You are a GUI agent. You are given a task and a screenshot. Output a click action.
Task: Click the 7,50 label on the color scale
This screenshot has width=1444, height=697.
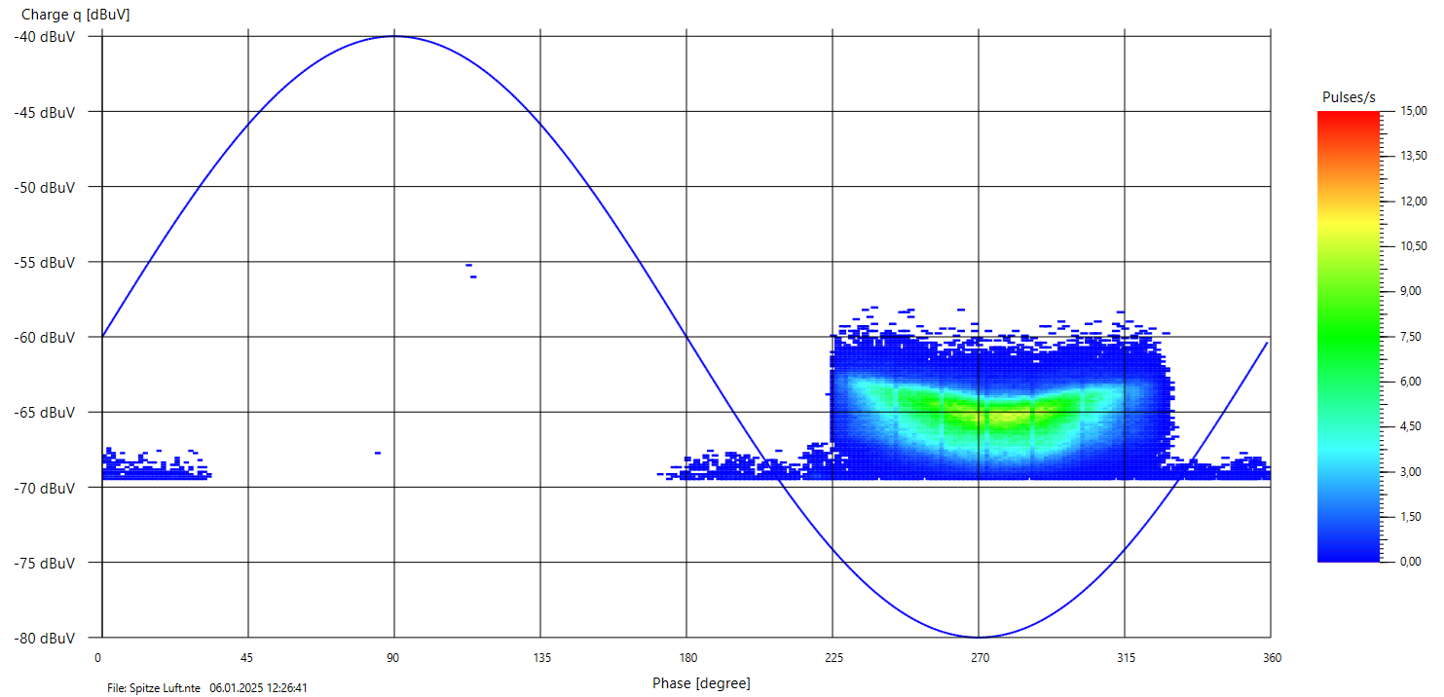pyautogui.click(x=1410, y=337)
